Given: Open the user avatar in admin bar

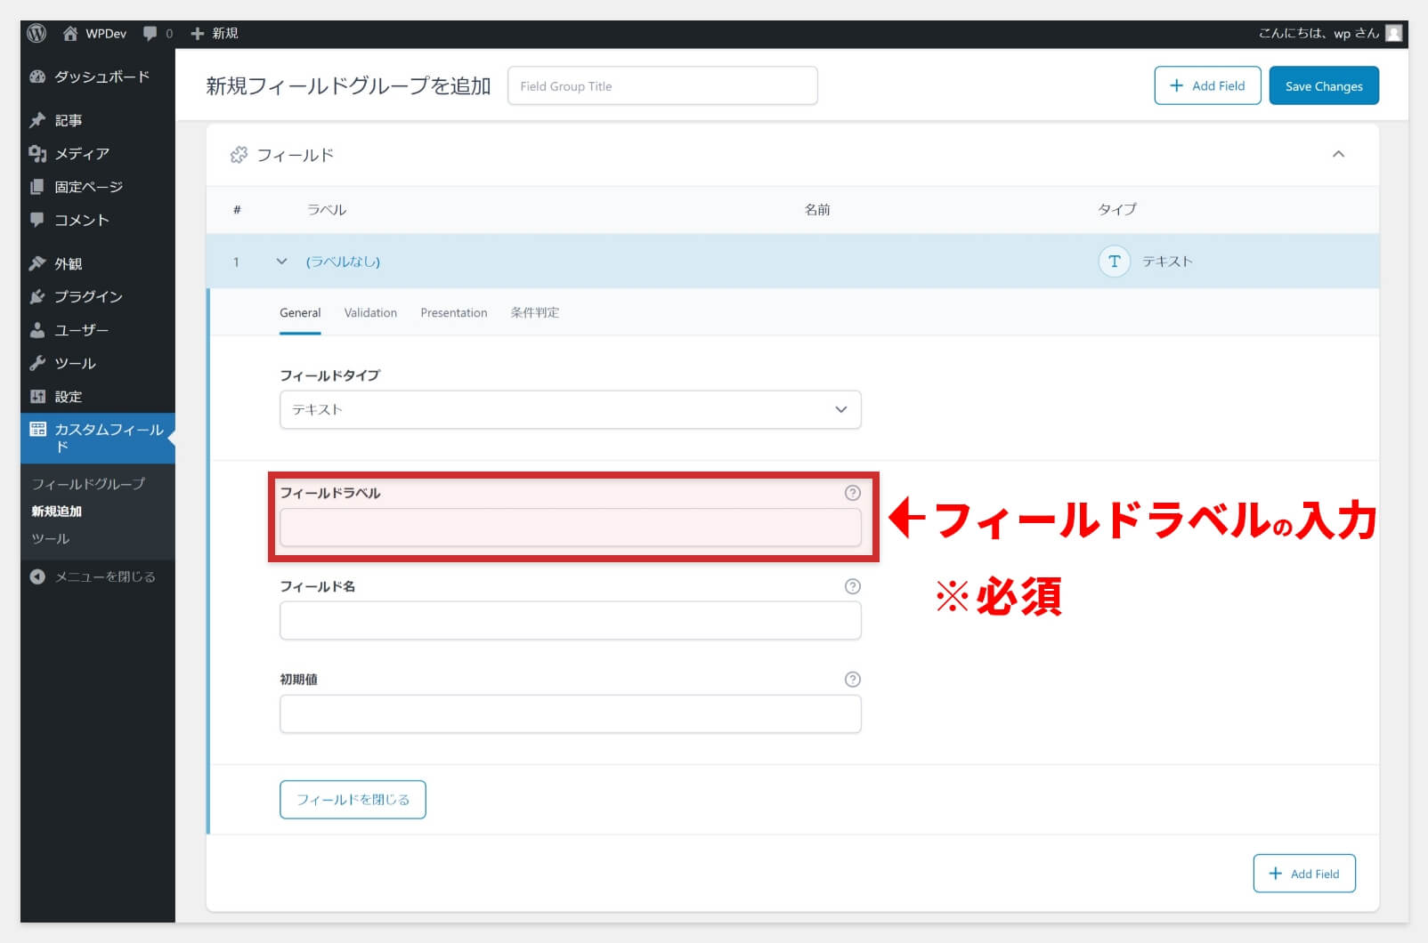Looking at the screenshot, I should [x=1393, y=33].
